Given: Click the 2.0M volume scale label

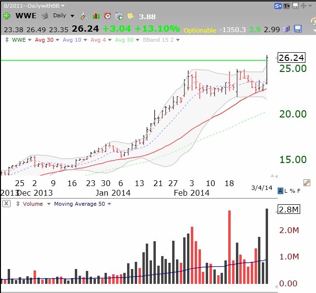Looking at the screenshot, I should [289, 230].
